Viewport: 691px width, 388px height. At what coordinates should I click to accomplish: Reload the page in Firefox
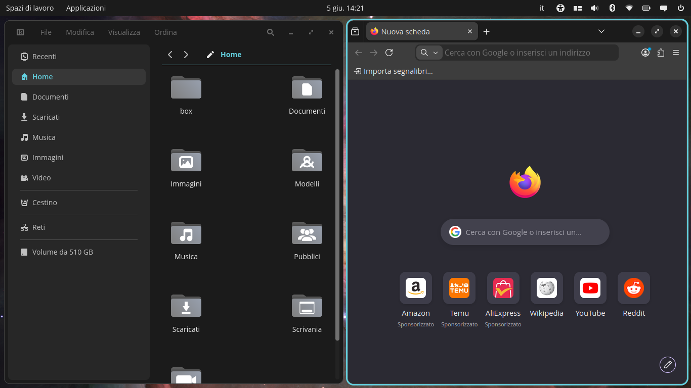(x=389, y=53)
